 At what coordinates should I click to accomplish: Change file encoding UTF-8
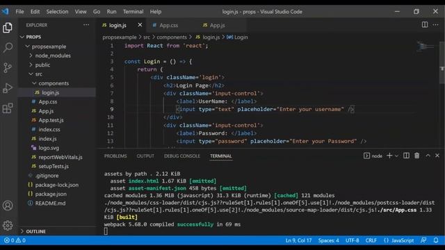pos(352,240)
